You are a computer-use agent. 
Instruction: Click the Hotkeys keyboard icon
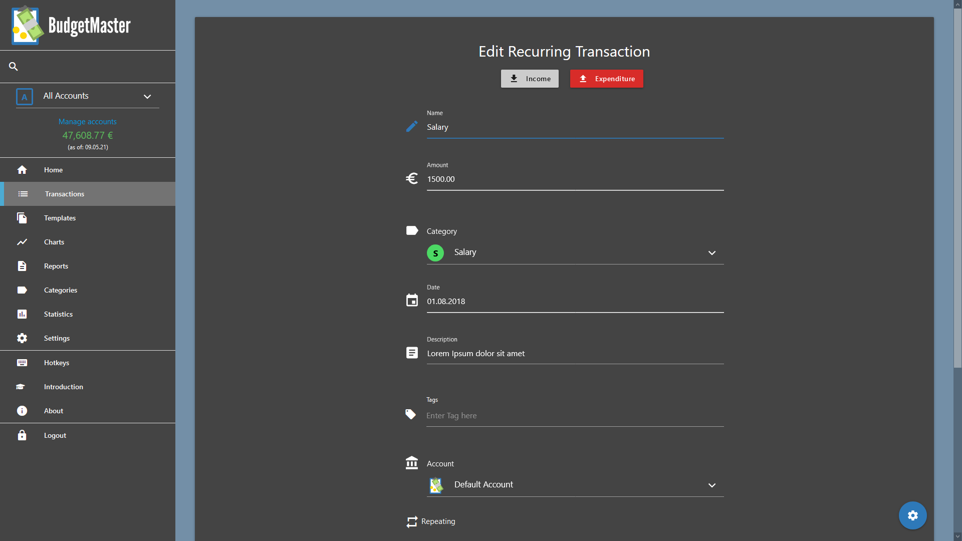pos(22,363)
